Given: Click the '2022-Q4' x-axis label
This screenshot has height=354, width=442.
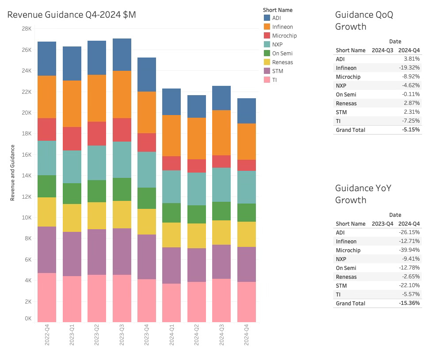Looking at the screenshot, I should (47, 335).
